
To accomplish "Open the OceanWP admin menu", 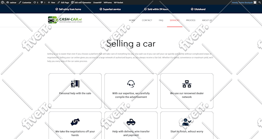I will tap(97, 3).
